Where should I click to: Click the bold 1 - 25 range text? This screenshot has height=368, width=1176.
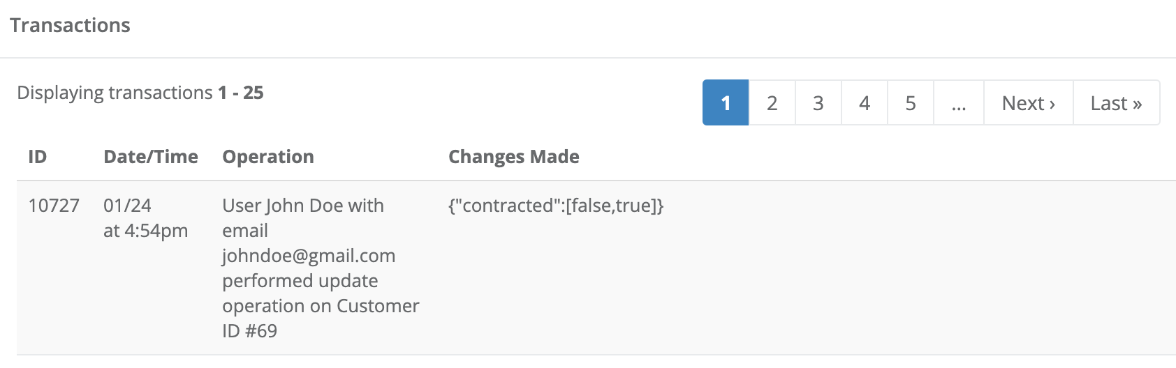[240, 93]
